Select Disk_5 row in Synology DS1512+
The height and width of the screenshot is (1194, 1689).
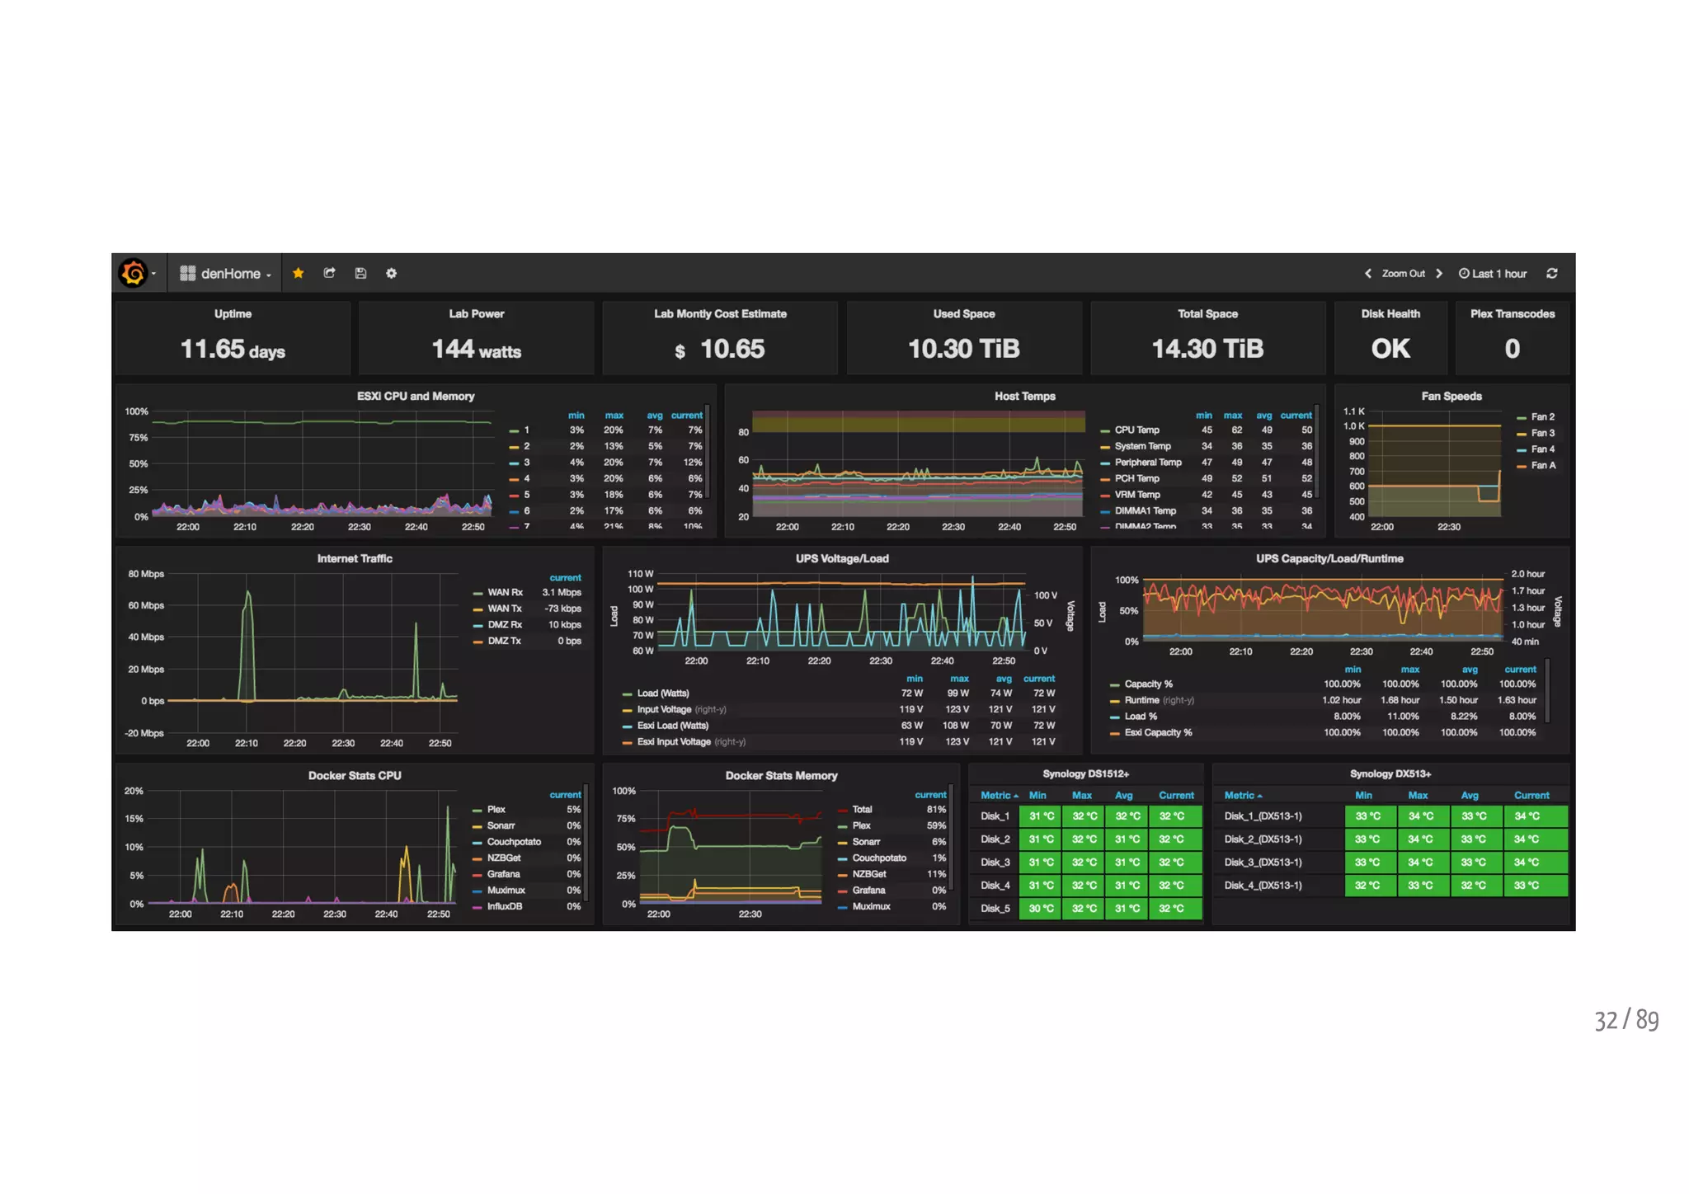click(x=1085, y=908)
